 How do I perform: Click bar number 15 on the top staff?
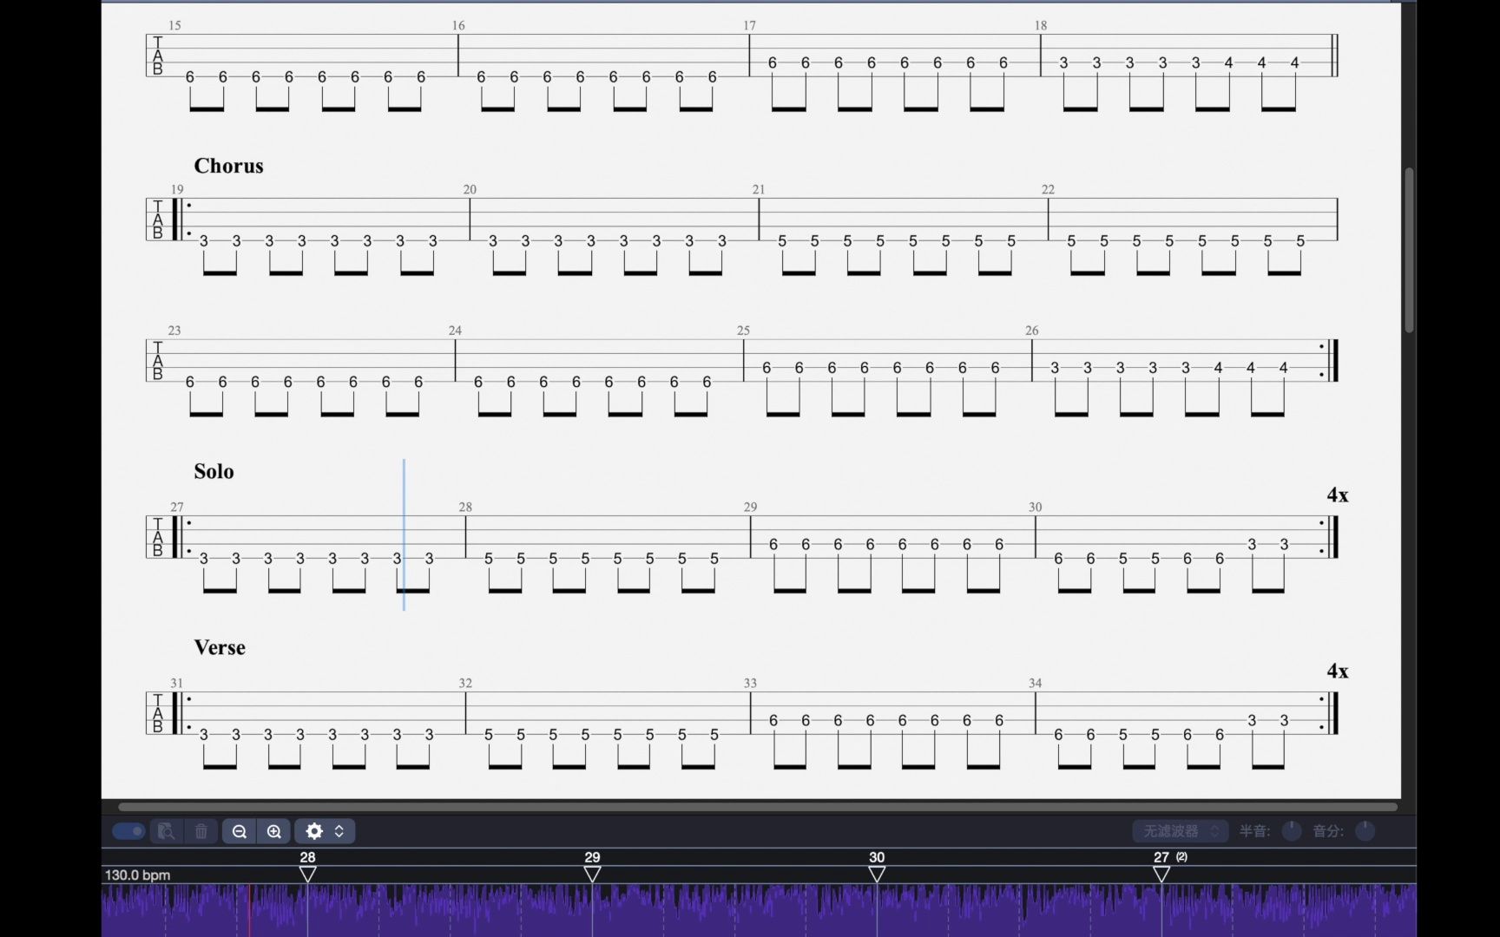pyautogui.click(x=174, y=26)
